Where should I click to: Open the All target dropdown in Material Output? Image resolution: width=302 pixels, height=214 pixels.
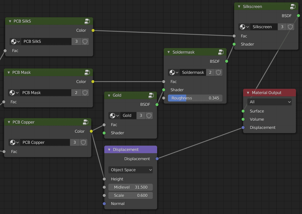269,102
